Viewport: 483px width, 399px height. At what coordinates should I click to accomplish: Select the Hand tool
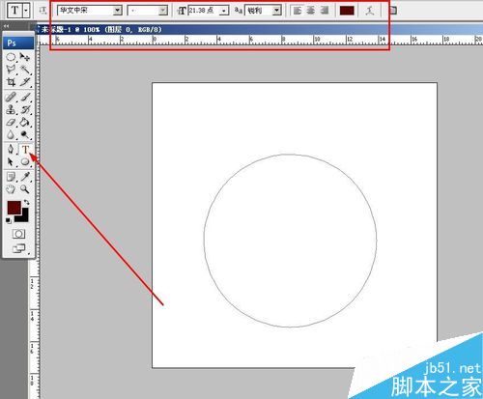[x=11, y=189]
